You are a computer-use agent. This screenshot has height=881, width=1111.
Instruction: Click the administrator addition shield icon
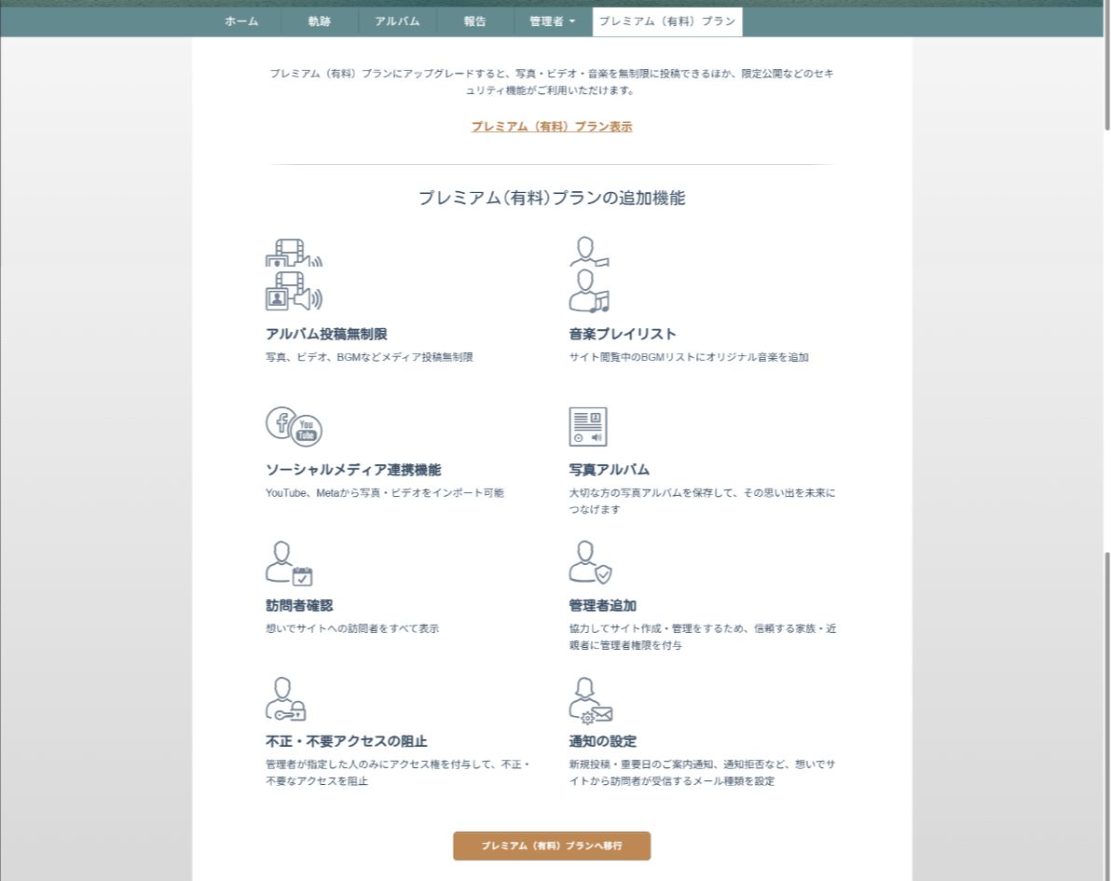[x=590, y=562]
